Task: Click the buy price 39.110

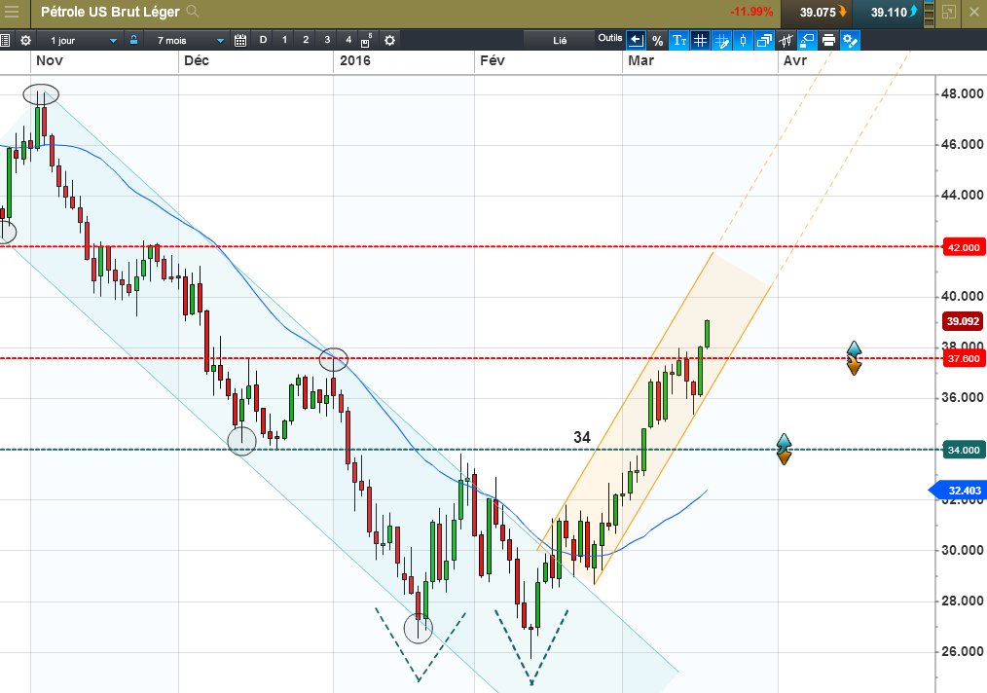Action: point(889,12)
